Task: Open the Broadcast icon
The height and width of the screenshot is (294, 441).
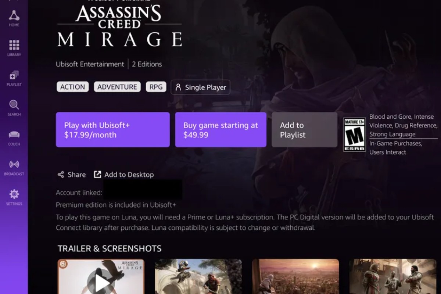Action: pyautogui.click(x=14, y=165)
